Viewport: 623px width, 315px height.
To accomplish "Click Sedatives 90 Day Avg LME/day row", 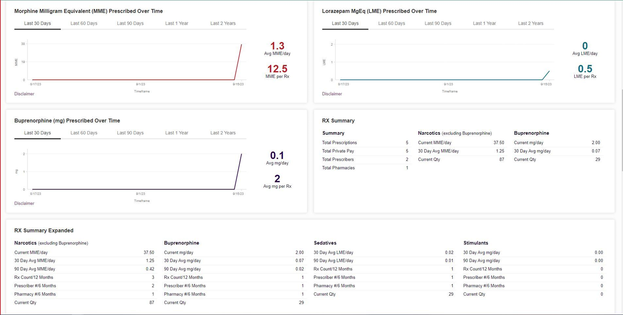I will click(x=384, y=261).
